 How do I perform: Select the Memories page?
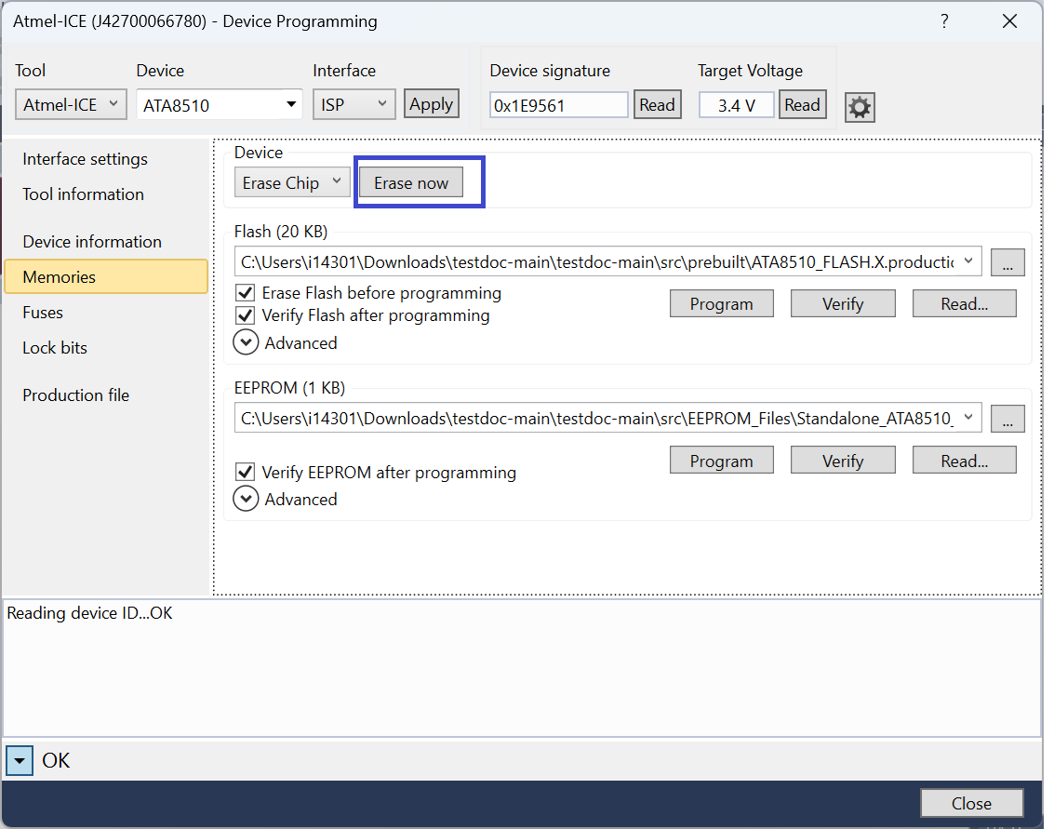point(106,276)
